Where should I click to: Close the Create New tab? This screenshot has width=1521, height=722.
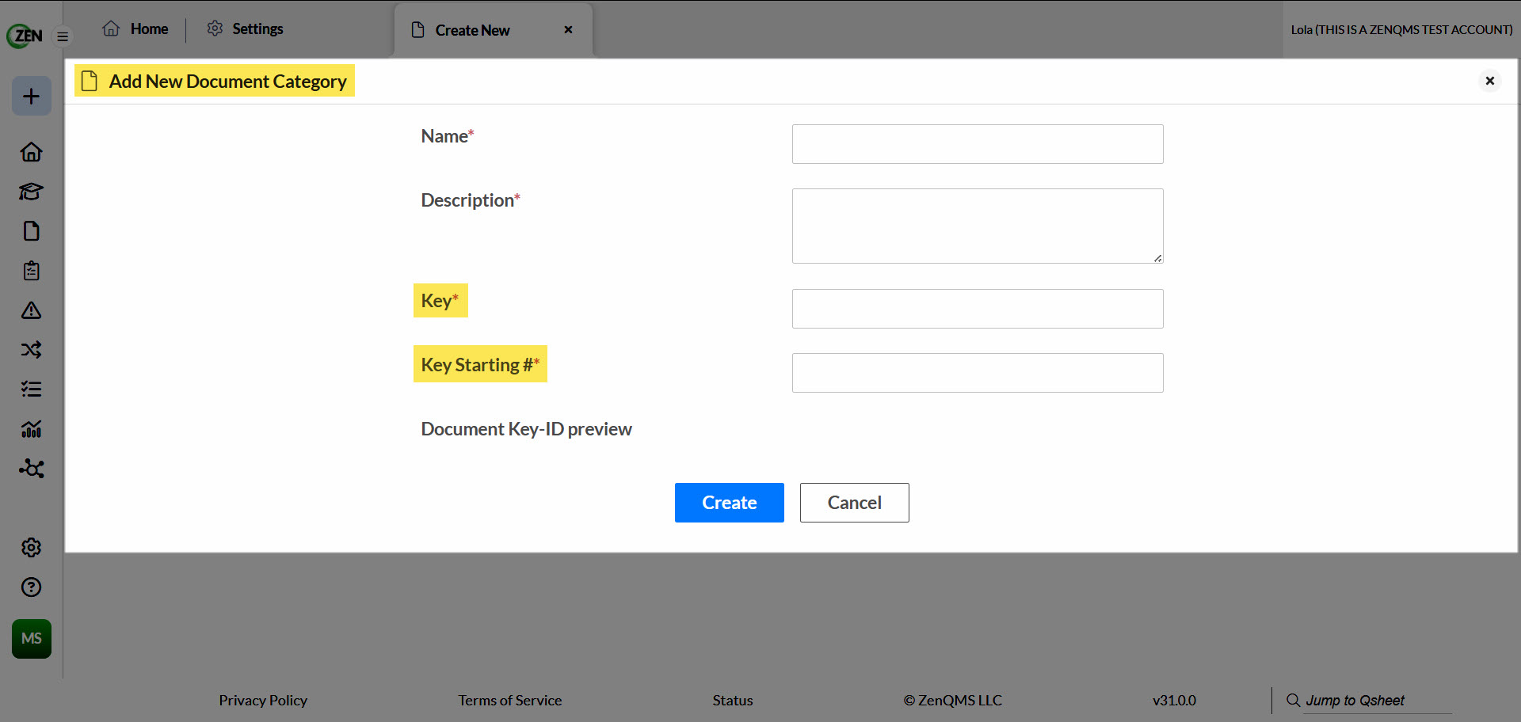tap(568, 30)
